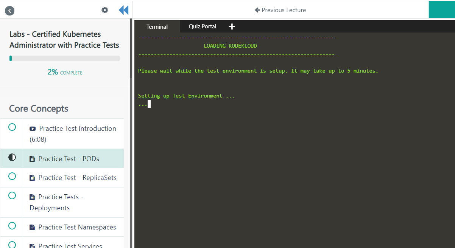
Task: Click document icon beside Practice Test - PODs
Action: 32,159
